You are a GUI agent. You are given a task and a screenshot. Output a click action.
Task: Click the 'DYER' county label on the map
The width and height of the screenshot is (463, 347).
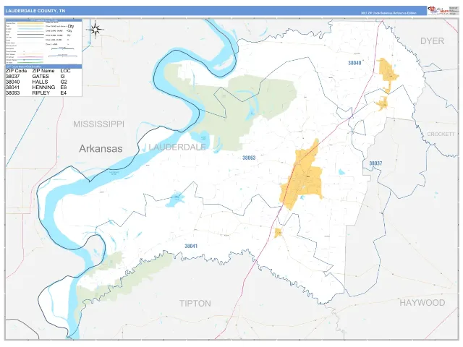432,41
